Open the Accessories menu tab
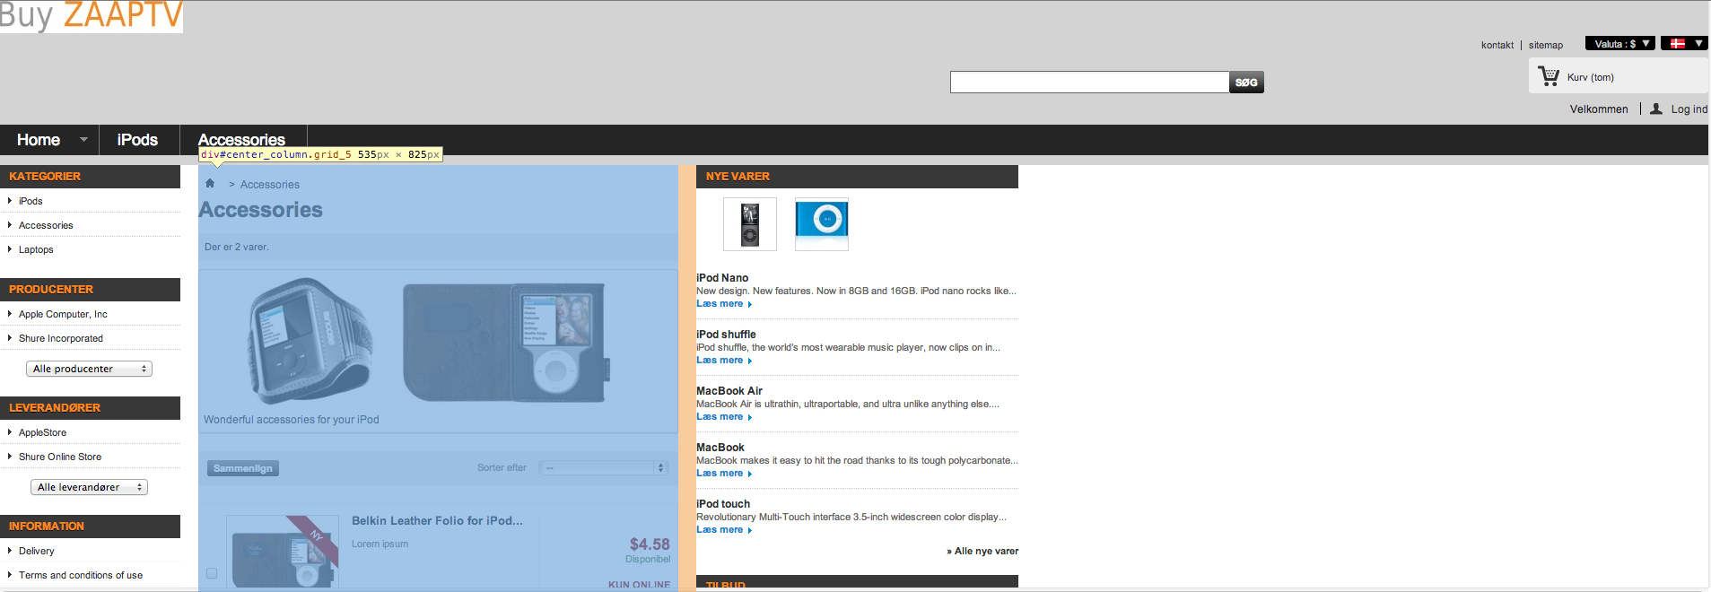Viewport: 1711px width, 592px height. [x=242, y=140]
